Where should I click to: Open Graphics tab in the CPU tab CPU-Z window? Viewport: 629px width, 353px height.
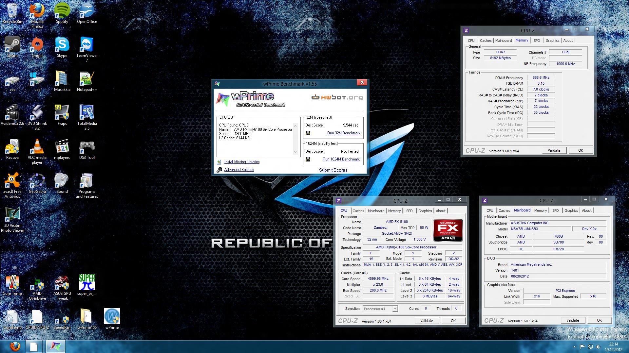tap(425, 211)
